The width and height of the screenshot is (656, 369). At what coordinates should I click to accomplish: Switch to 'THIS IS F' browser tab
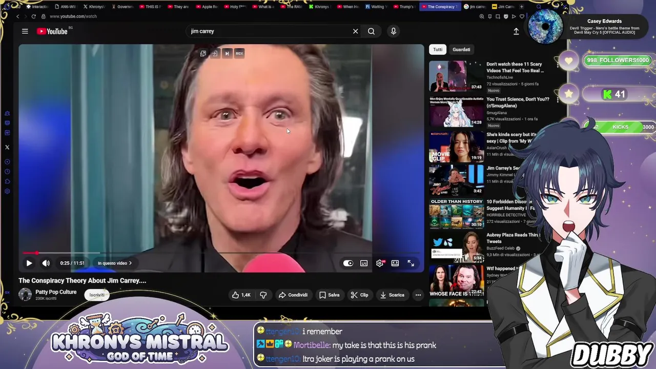pyautogui.click(x=149, y=7)
